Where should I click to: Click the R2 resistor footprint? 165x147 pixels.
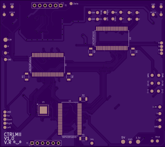[83, 99]
